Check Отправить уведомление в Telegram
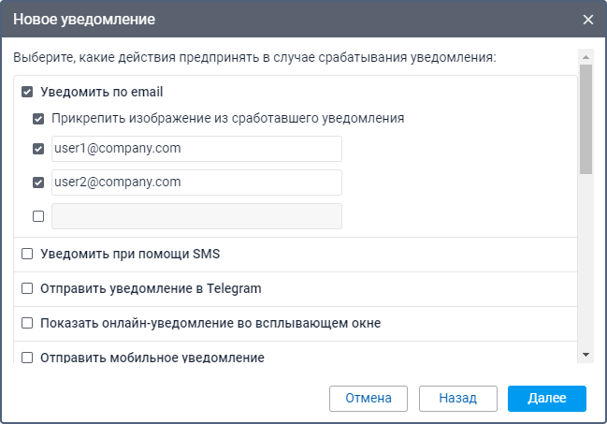The width and height of the screenshot is (607, 424). (27, 288)
